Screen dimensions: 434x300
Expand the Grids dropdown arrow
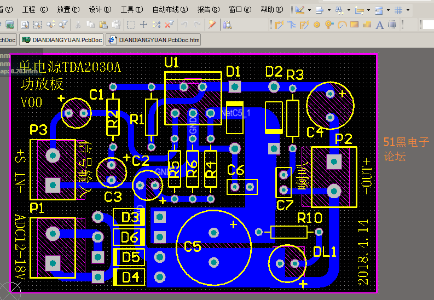click(x=408, y=10)
